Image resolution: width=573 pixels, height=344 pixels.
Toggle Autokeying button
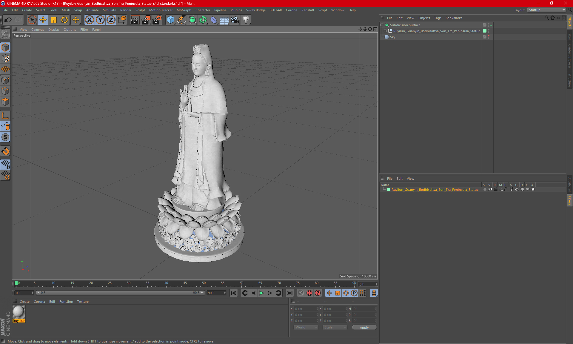point(309,293)
